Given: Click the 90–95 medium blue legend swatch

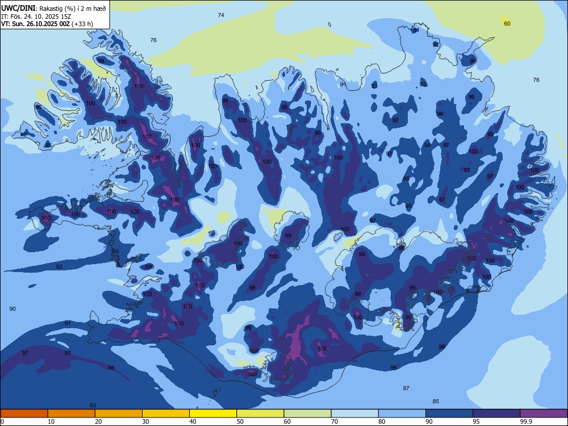Looking at the screenshot, I should coord(449,414).
